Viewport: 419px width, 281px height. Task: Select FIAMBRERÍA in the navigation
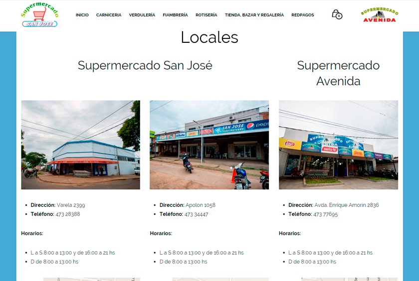pyautogui.click(x=175, y=15)
